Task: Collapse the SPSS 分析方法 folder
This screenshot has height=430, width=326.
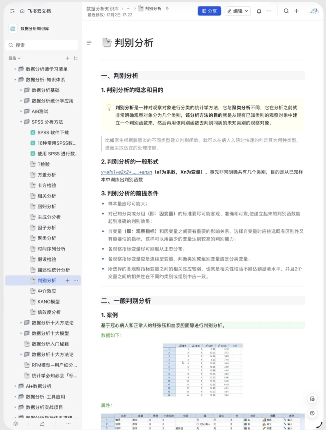Action: click(20, 122)
